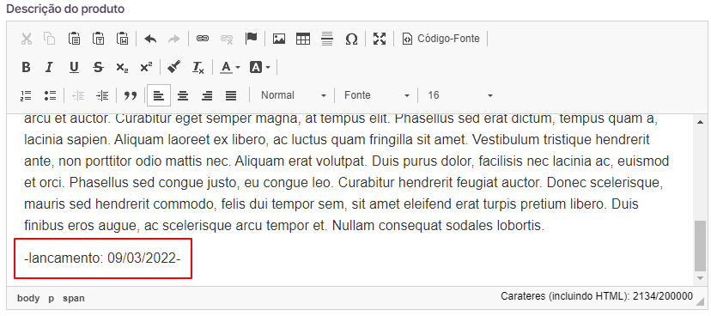Open the Normal paragraph format dropdown
This screenshot has width=711, height=316.
(x=294, y=95)
